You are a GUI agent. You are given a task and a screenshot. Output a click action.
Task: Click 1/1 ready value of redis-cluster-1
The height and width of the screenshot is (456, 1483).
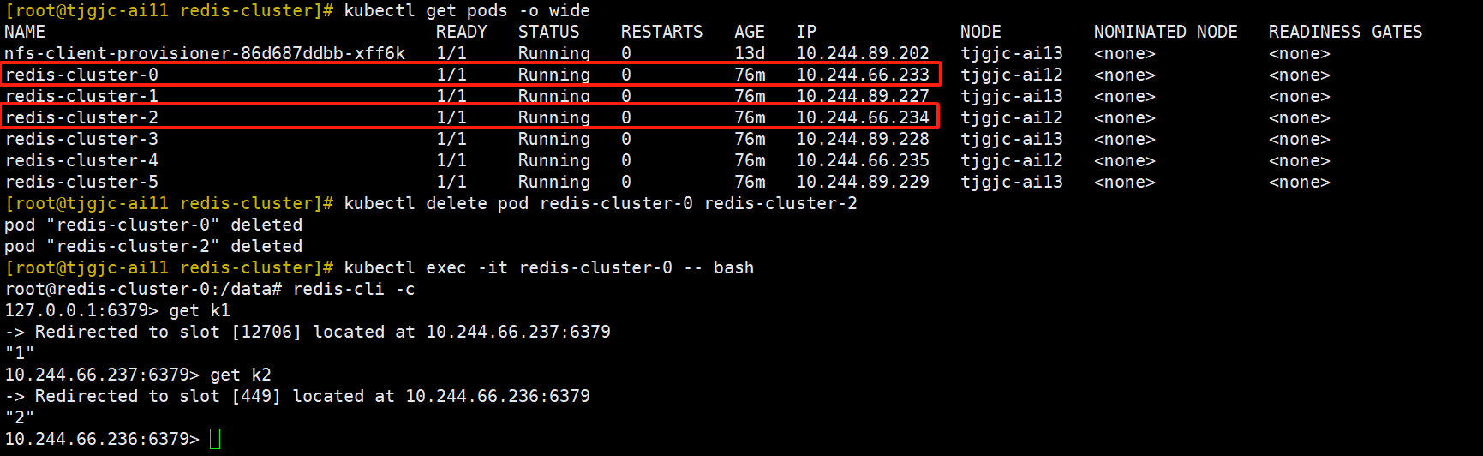pos(451,96)
